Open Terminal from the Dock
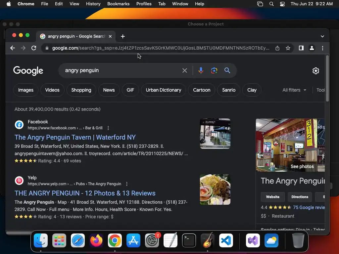Screen dimensions: 339x254 point(189,240)
